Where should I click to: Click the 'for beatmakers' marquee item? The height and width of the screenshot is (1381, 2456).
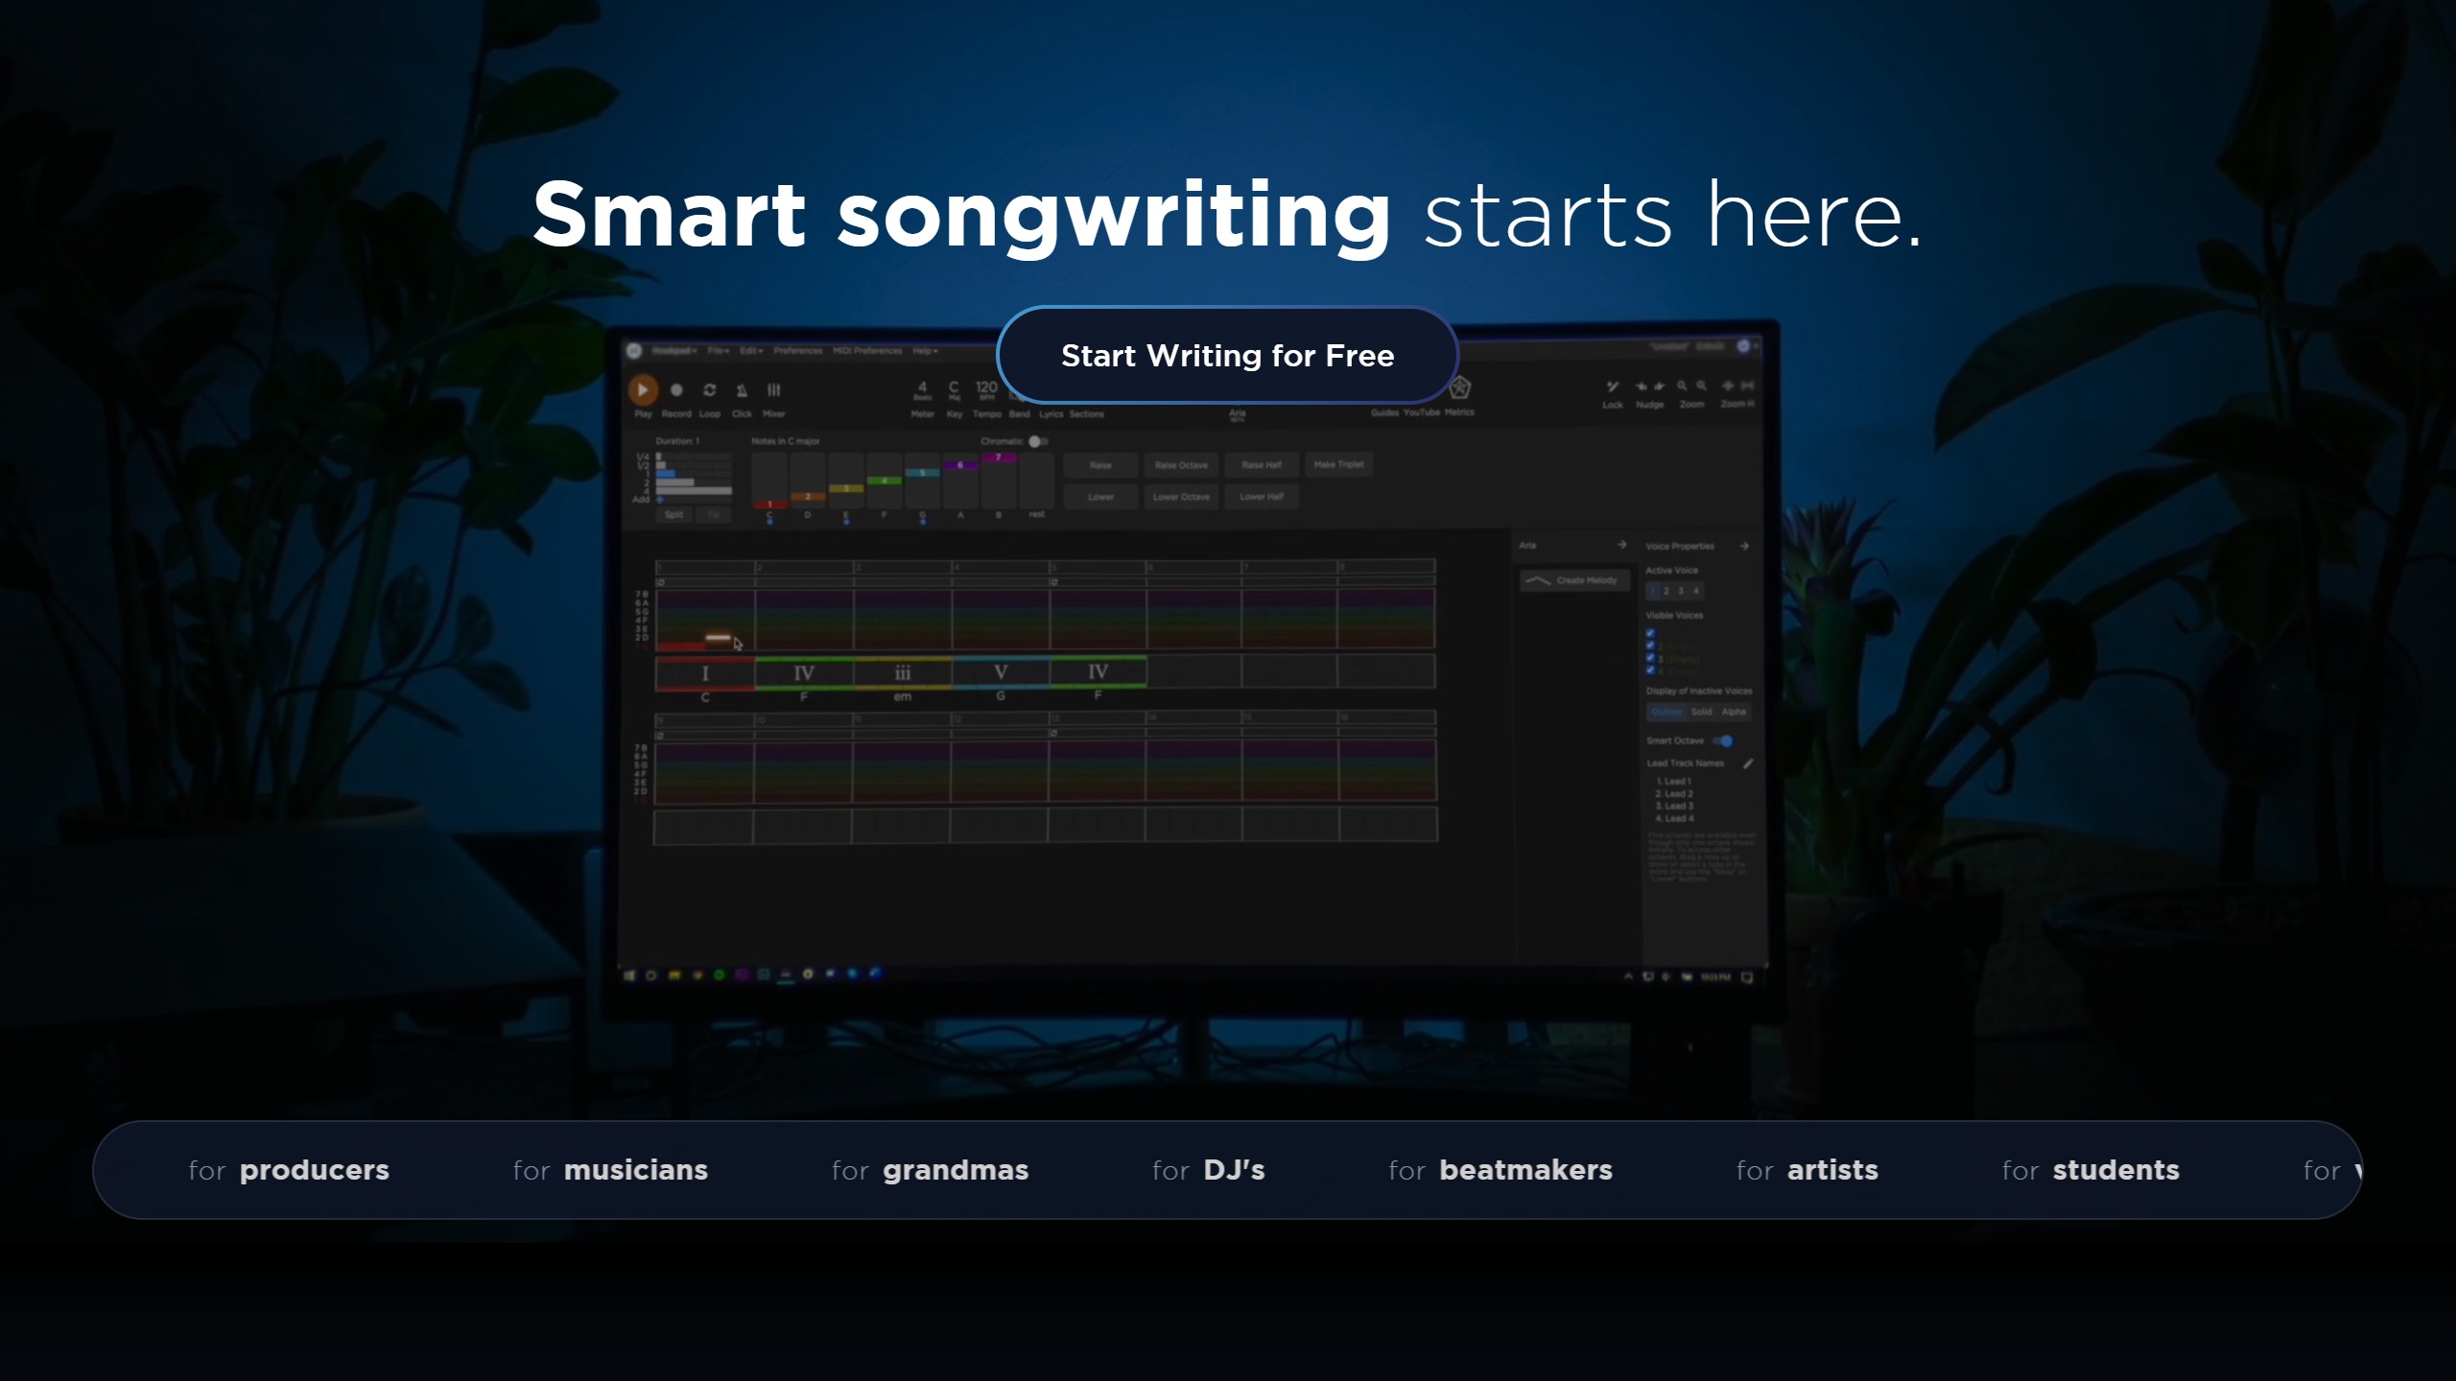click(1500, 1170)
